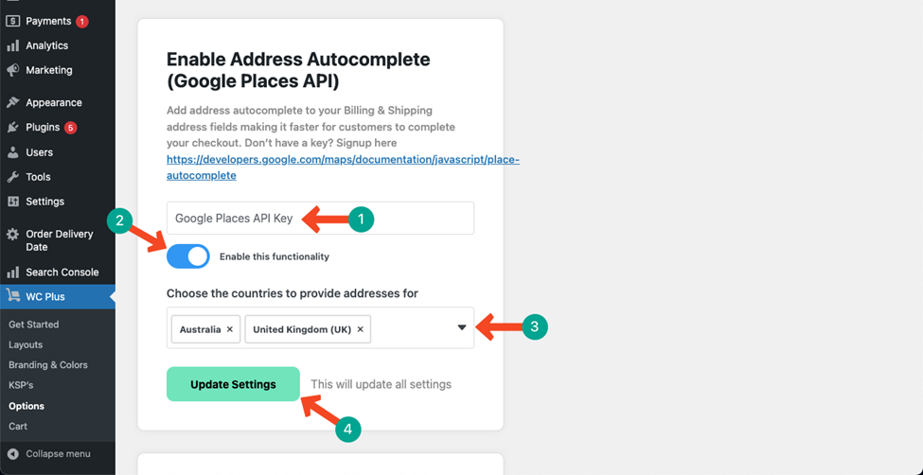The height and width of the screenshot is (475, 923).
Task: Click the Marketing megaphone icon
Action: [x=13, y=70]
